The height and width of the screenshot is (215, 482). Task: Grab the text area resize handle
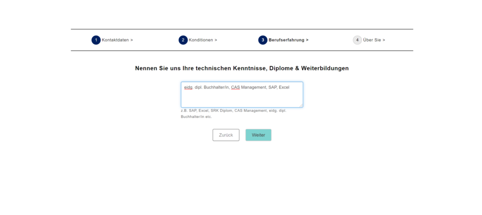tap(301, 106)
